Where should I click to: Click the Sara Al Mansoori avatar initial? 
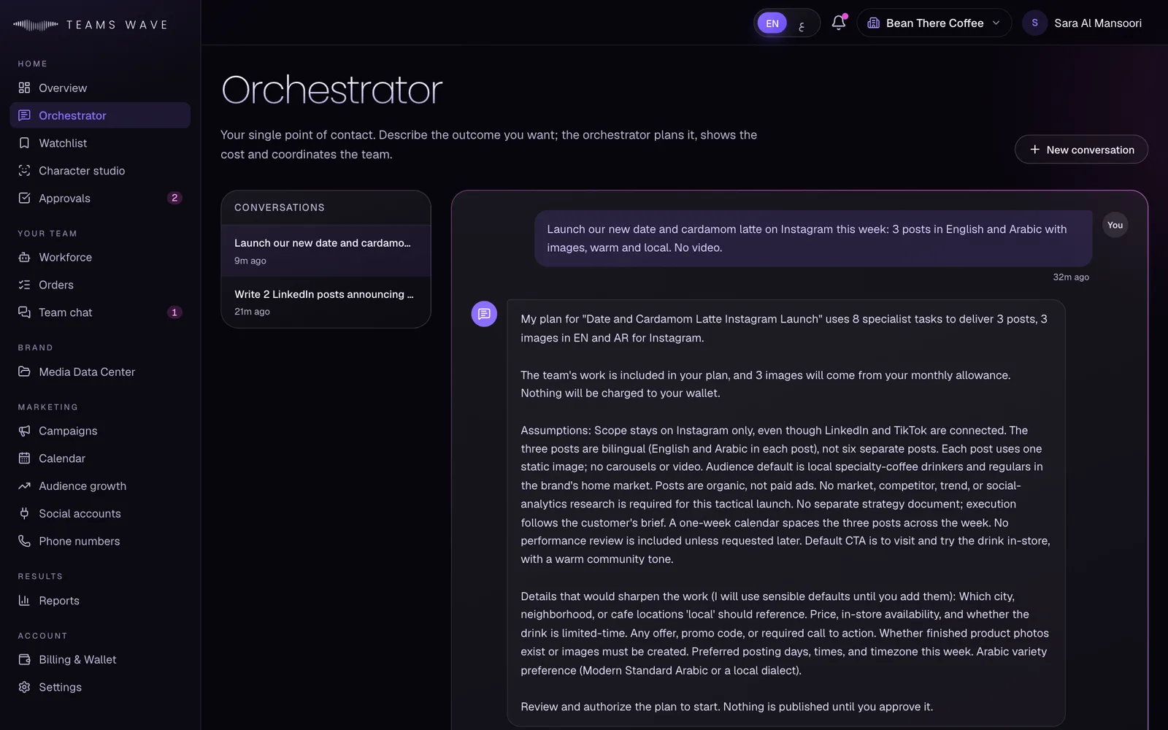click(x=1034, y=23)
